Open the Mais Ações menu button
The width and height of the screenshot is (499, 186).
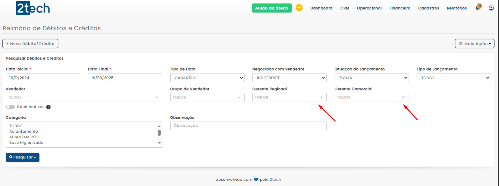tap(475, 44)
